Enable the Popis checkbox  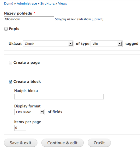pos(6,29)
